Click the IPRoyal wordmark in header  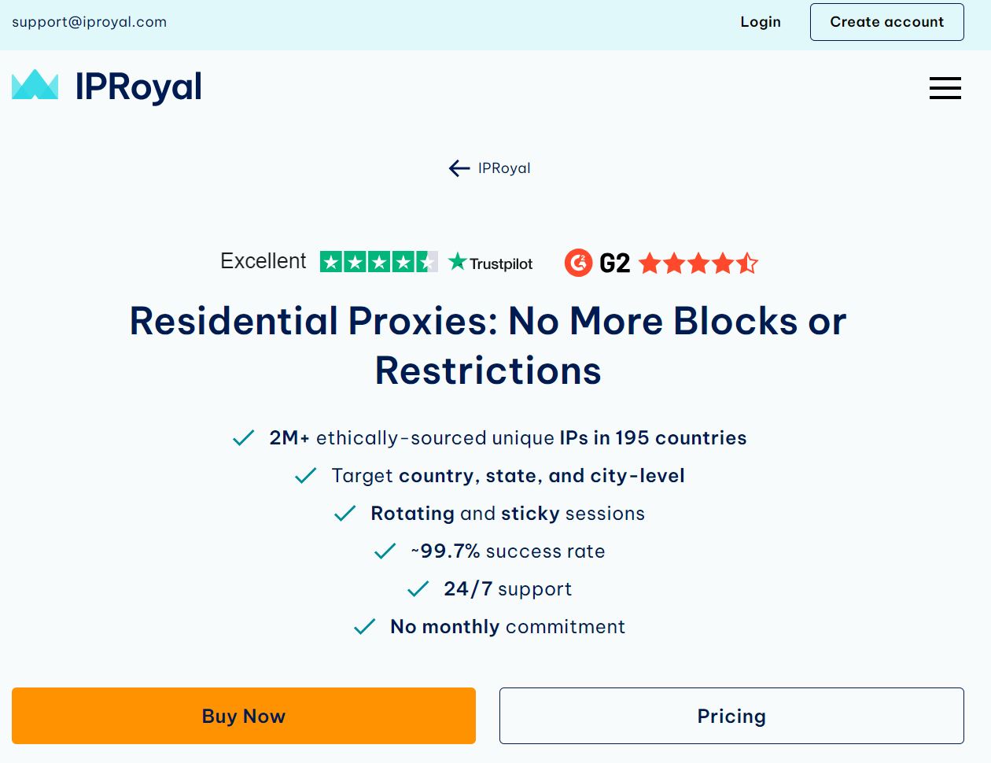(x=138, y=87)
